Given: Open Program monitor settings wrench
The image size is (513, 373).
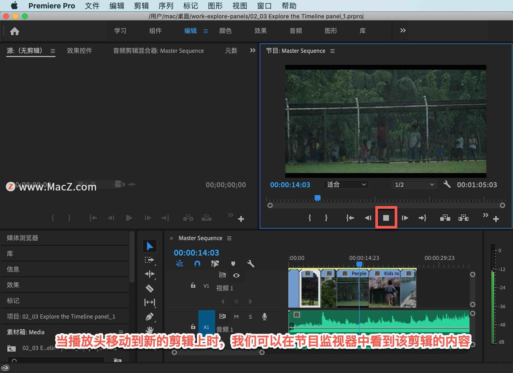Looking at the screenshot, I should [447, 184].
